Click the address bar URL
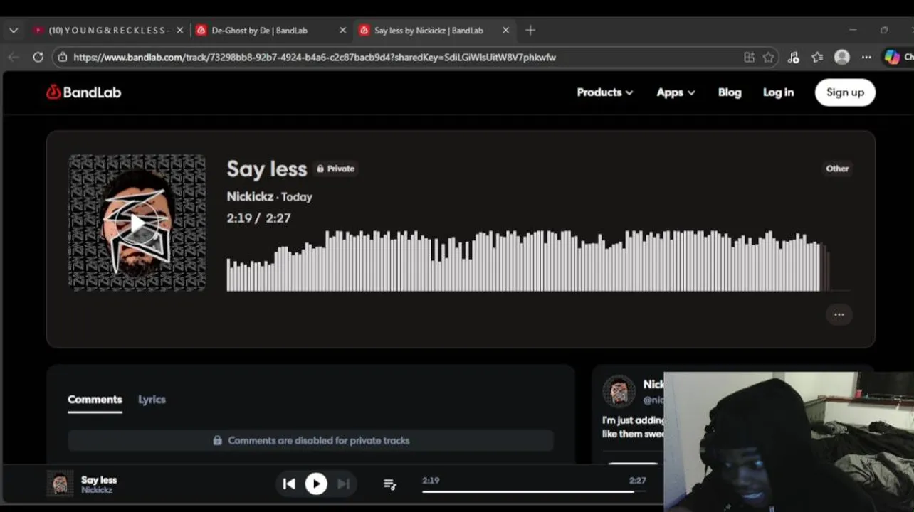This screenshot has height=512, width=914. coord(315,57)
